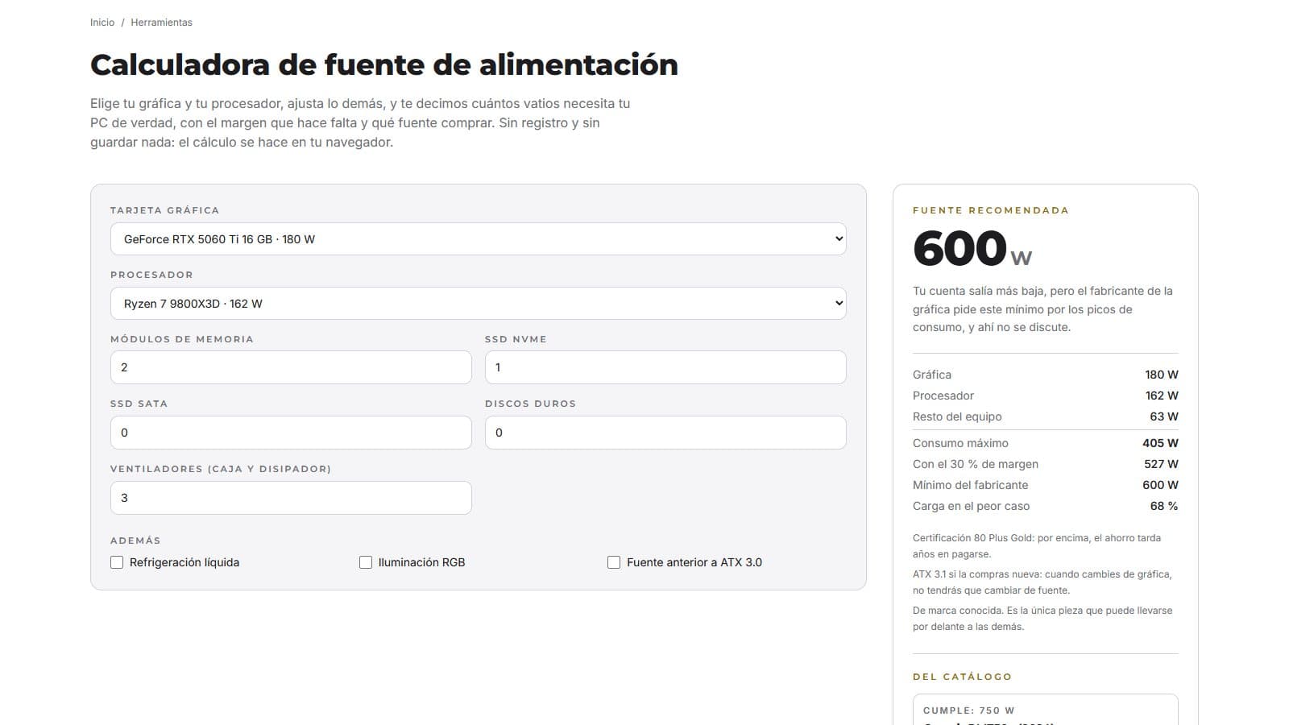
Task: Click the Del catálogo heading
Action: pos(962,677)
